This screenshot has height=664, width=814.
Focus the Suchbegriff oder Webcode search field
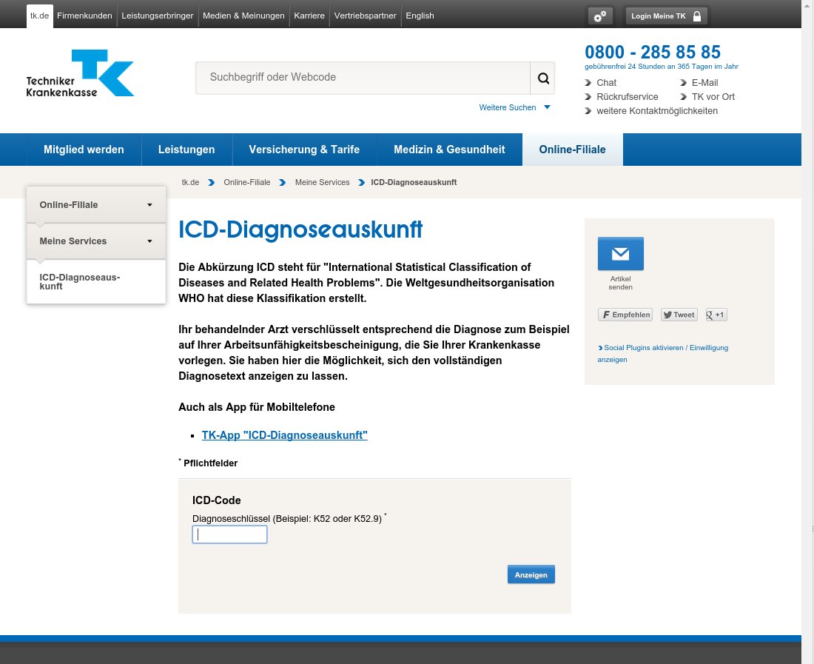(x=363, y=78)
